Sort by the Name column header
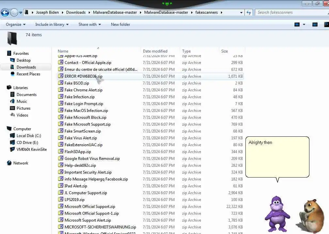 tap(63, 51)
